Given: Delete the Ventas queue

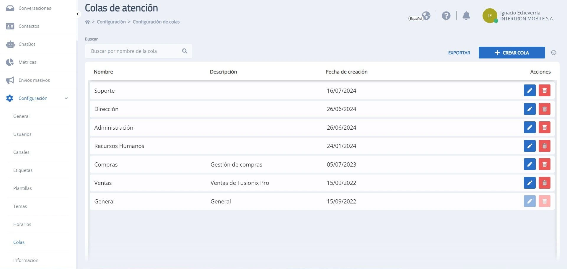Looking at the screenshot, I should tap(544, 183).
